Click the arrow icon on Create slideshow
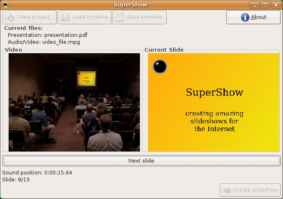The width and height of the screenshot is (283, 199). pos(227,190)
